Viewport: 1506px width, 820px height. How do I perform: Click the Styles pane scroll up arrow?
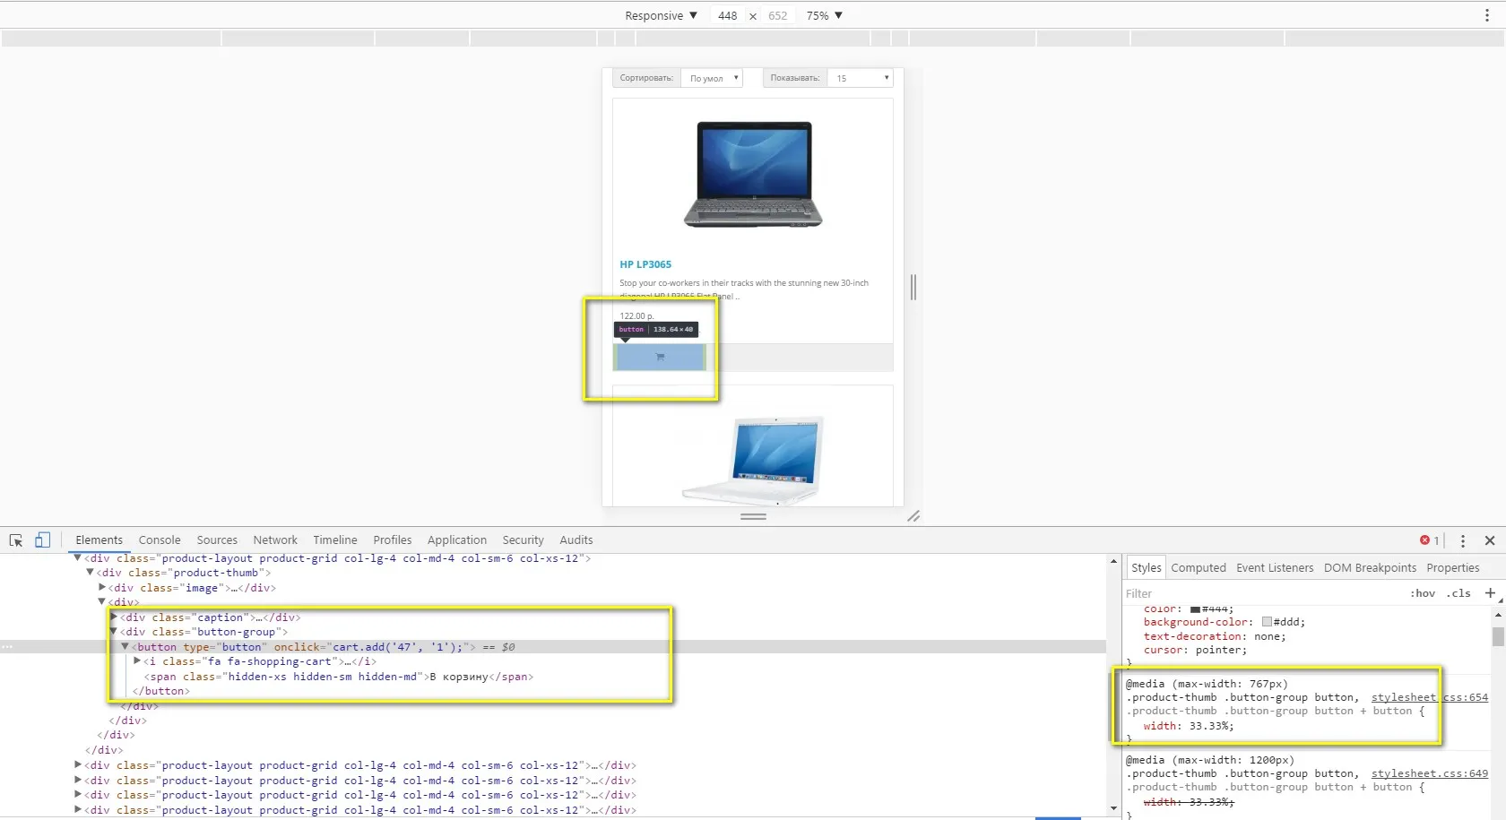(1496, 616)
